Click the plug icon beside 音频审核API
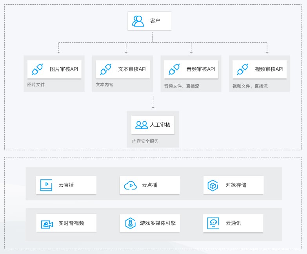The height and width of the screenshot is (254, 307). point(174,69)
